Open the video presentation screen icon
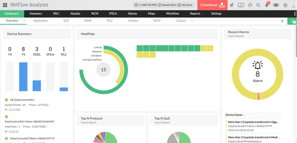This screenshot has width=297, height=143. click(241, 5)
